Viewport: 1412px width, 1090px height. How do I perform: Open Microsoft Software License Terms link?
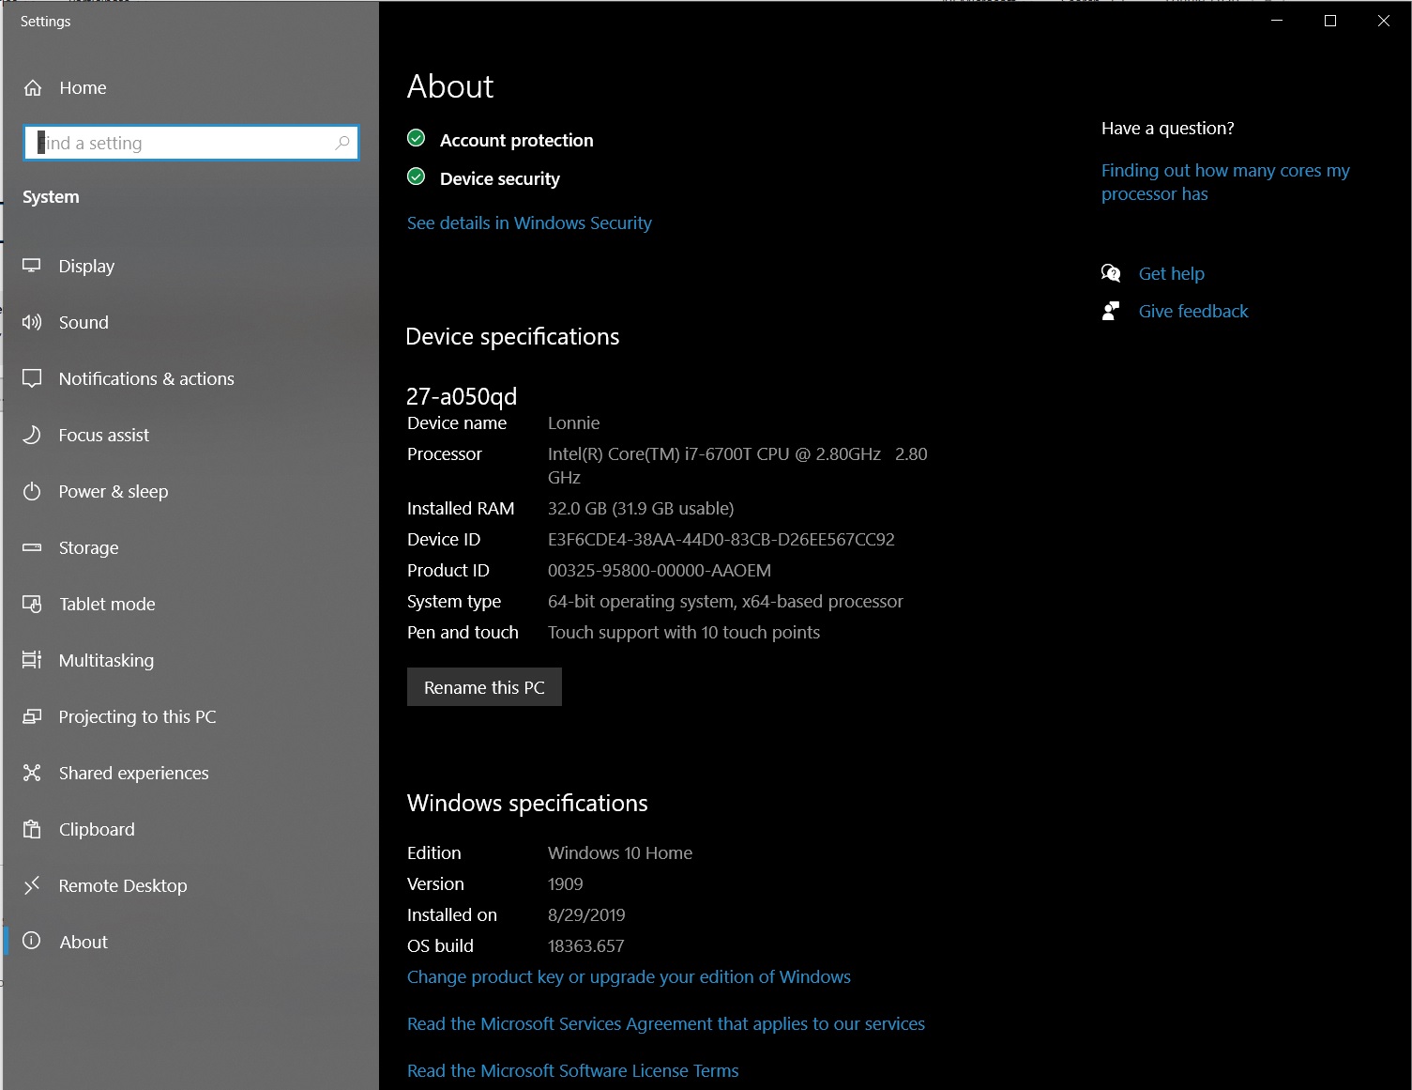pyautogui.click(x=572, y=1070)
